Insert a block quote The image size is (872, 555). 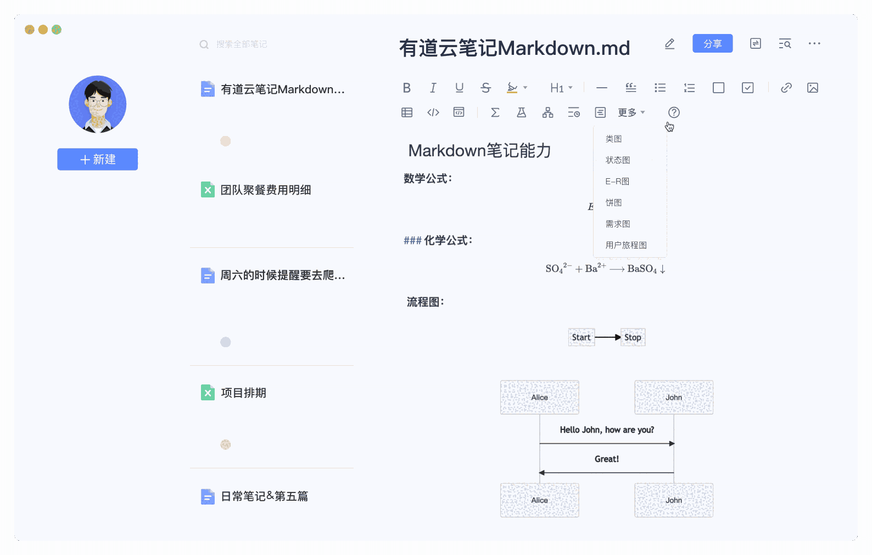[x=631, y=88]
